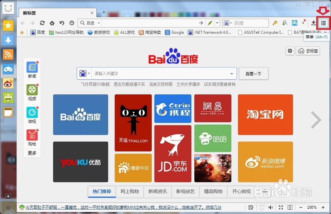
Task: Toggle split-screen view in status bar
Action: (x=290, y=207)
